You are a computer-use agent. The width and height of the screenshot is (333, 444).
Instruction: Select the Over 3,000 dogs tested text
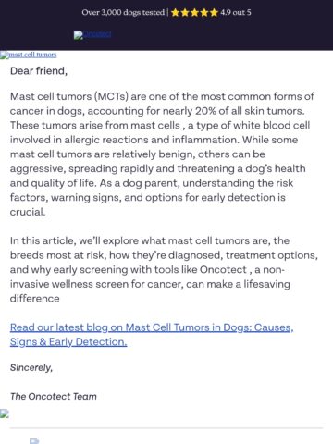[x=123, y=13]
